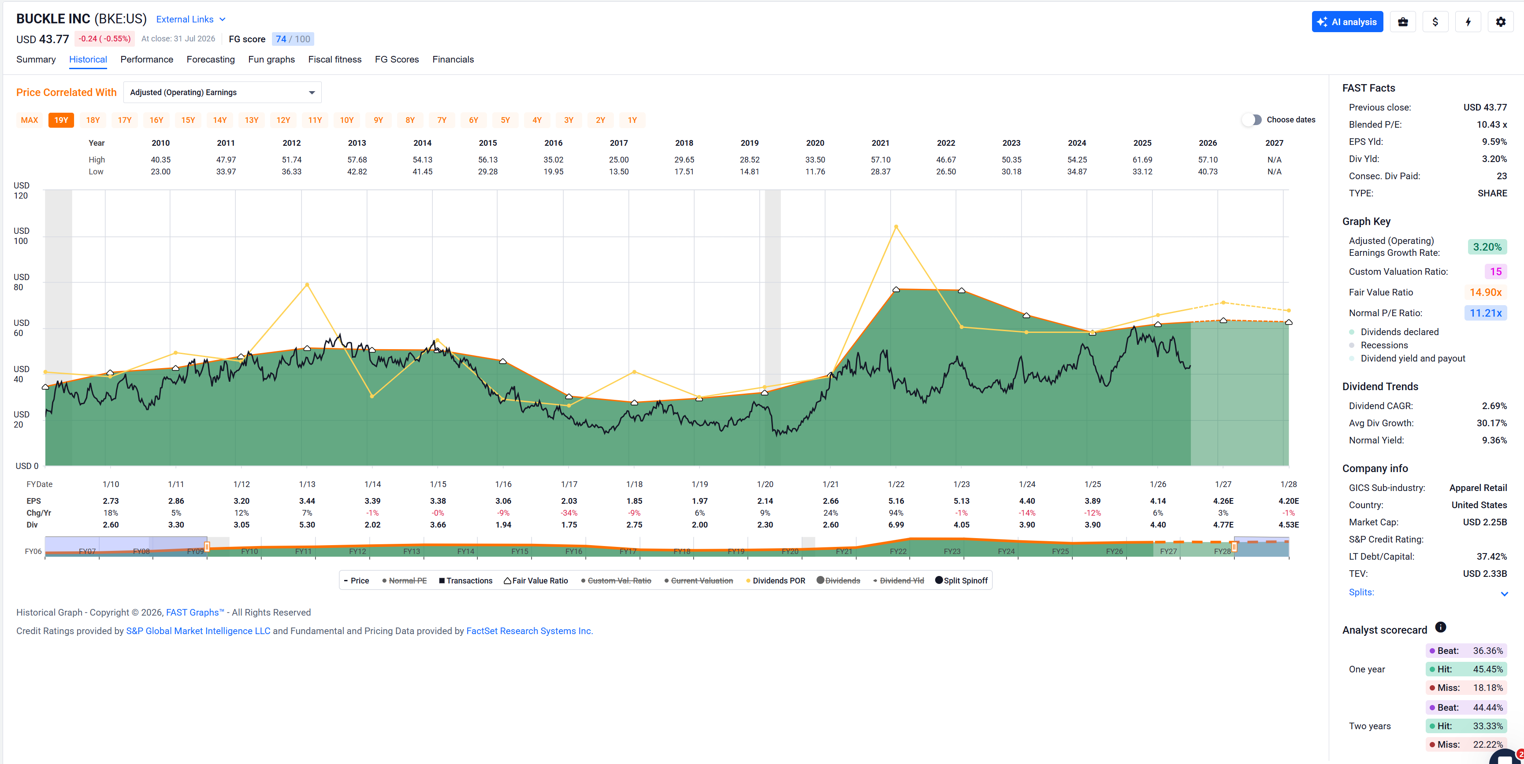Go to the Forecasting tab
This screenshot has height=764, width=1524.
(211, 59)
